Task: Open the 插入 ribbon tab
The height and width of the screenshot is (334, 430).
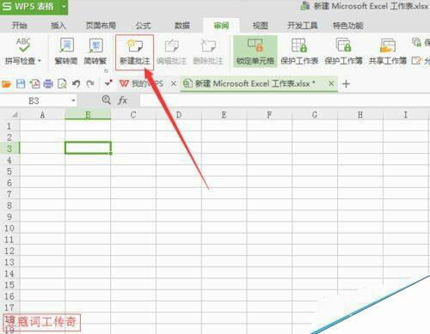Action: point(58,26)
